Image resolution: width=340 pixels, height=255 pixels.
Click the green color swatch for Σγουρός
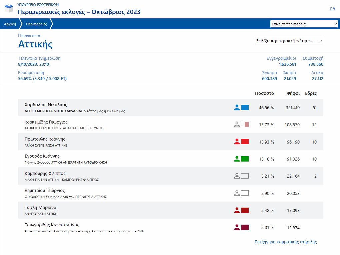245,159
